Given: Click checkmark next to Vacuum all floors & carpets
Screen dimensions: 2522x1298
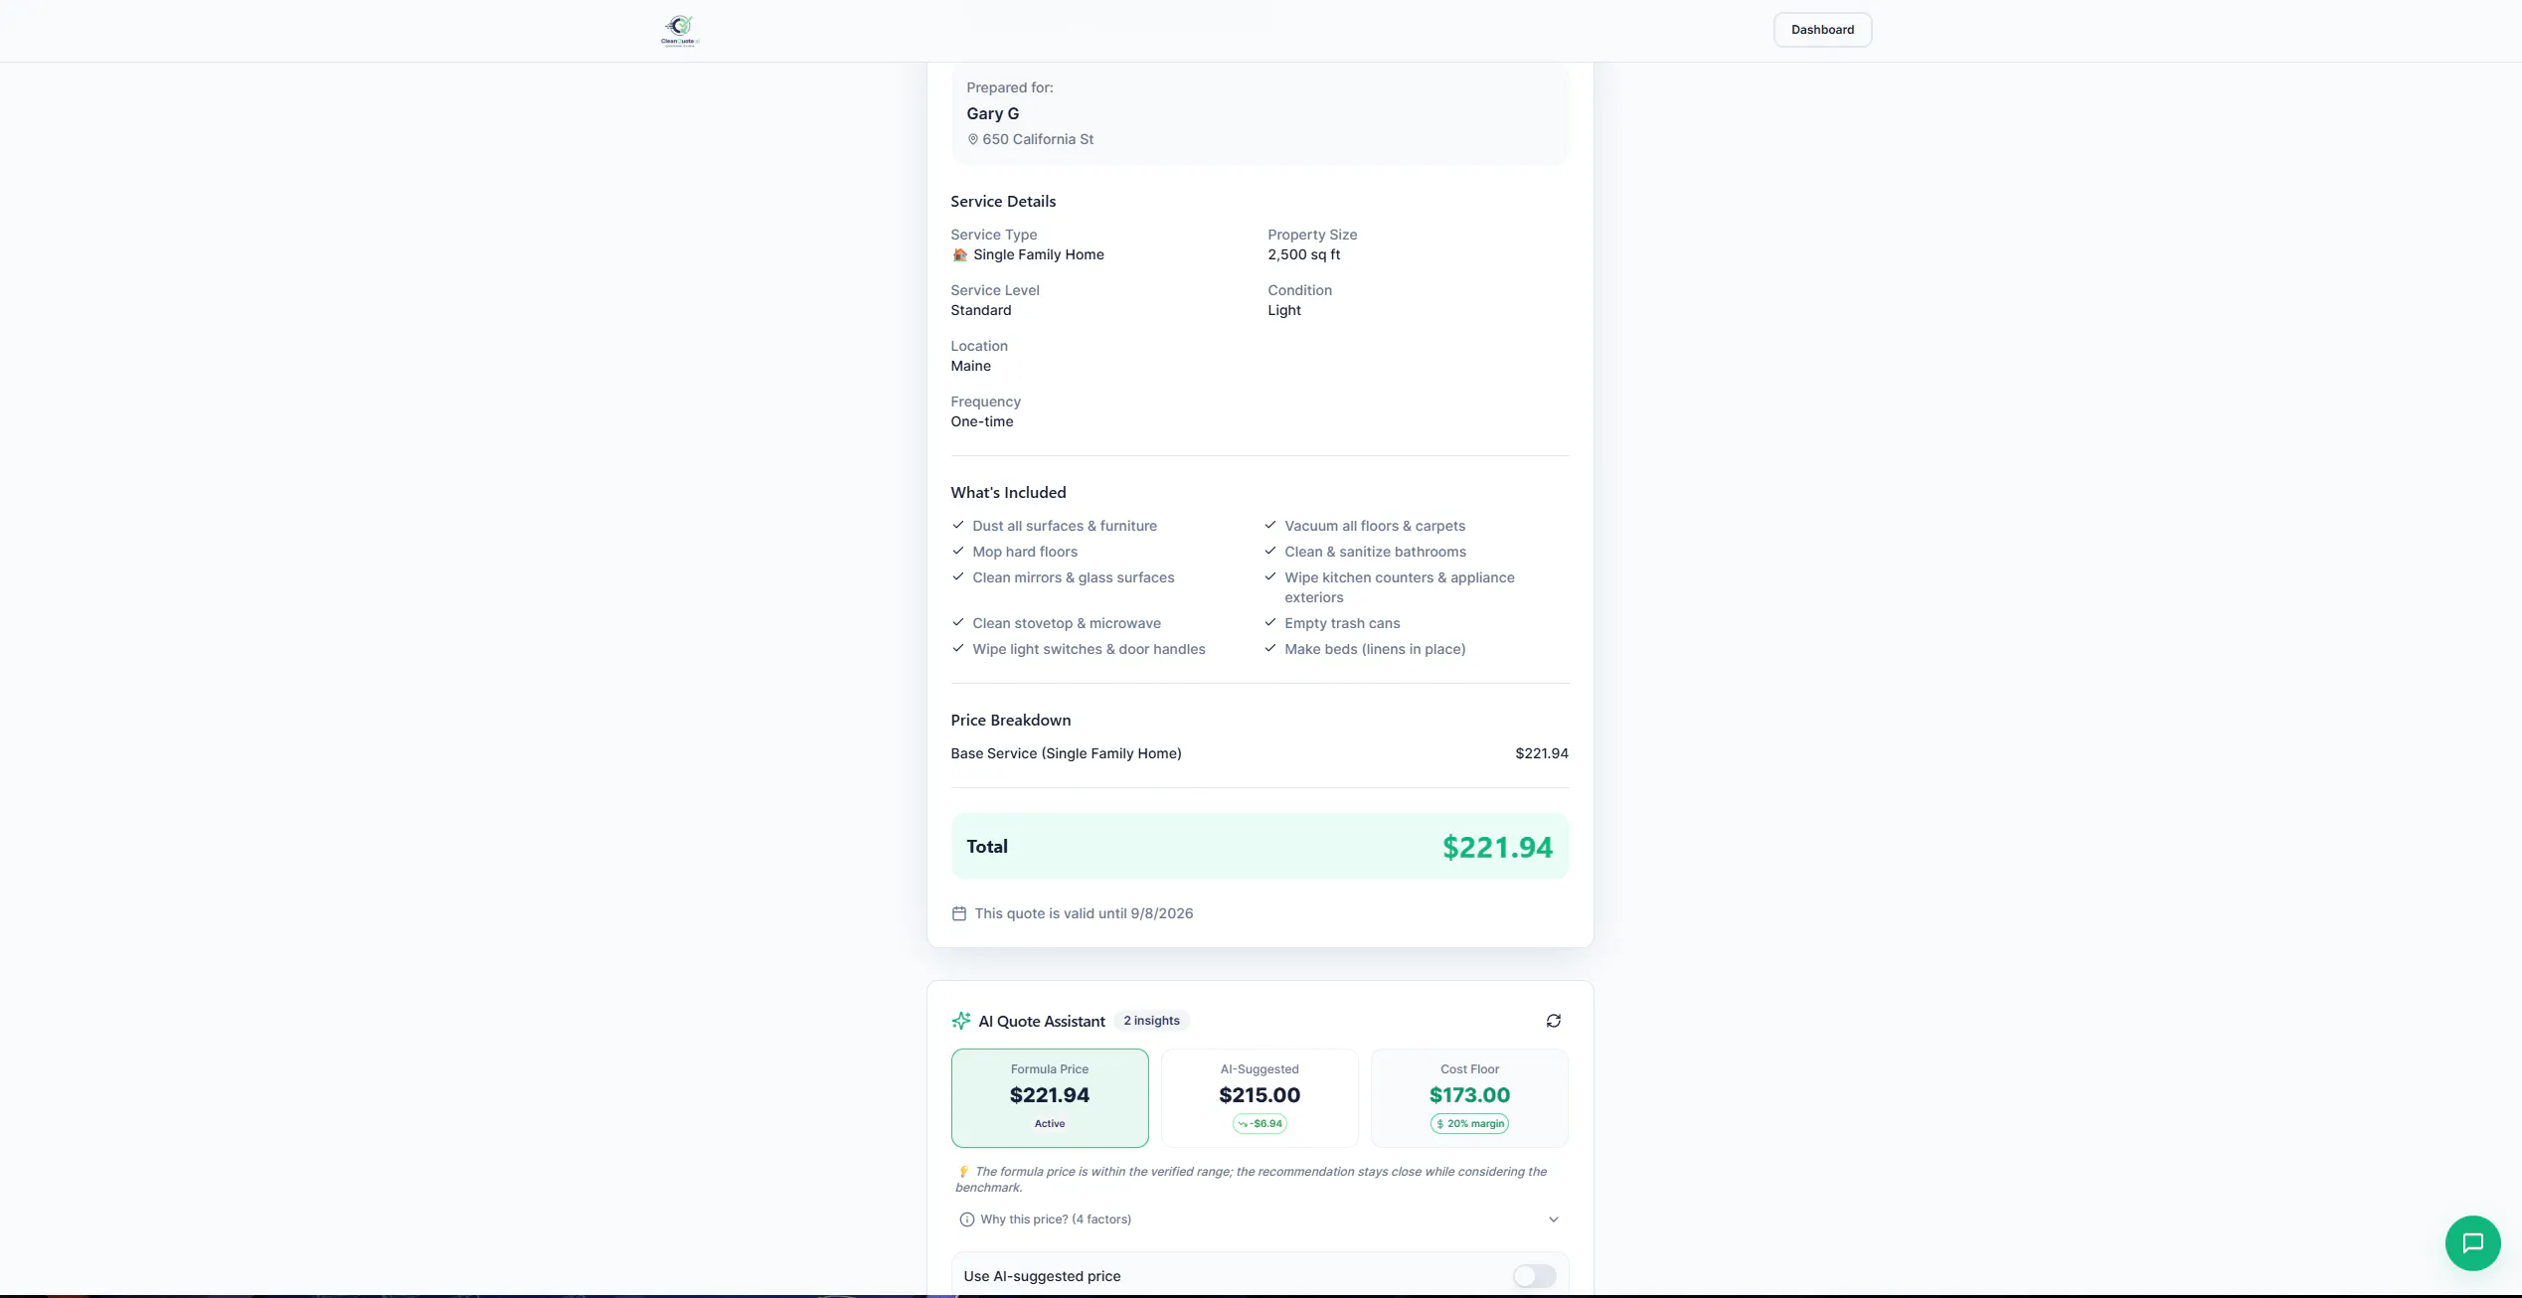Looking at the screenshot, I should 1270,525.
